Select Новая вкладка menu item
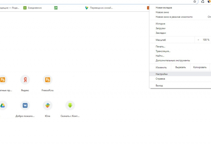Screen dimensions: 211x150 pyautogui.click(x=180, y=8)
